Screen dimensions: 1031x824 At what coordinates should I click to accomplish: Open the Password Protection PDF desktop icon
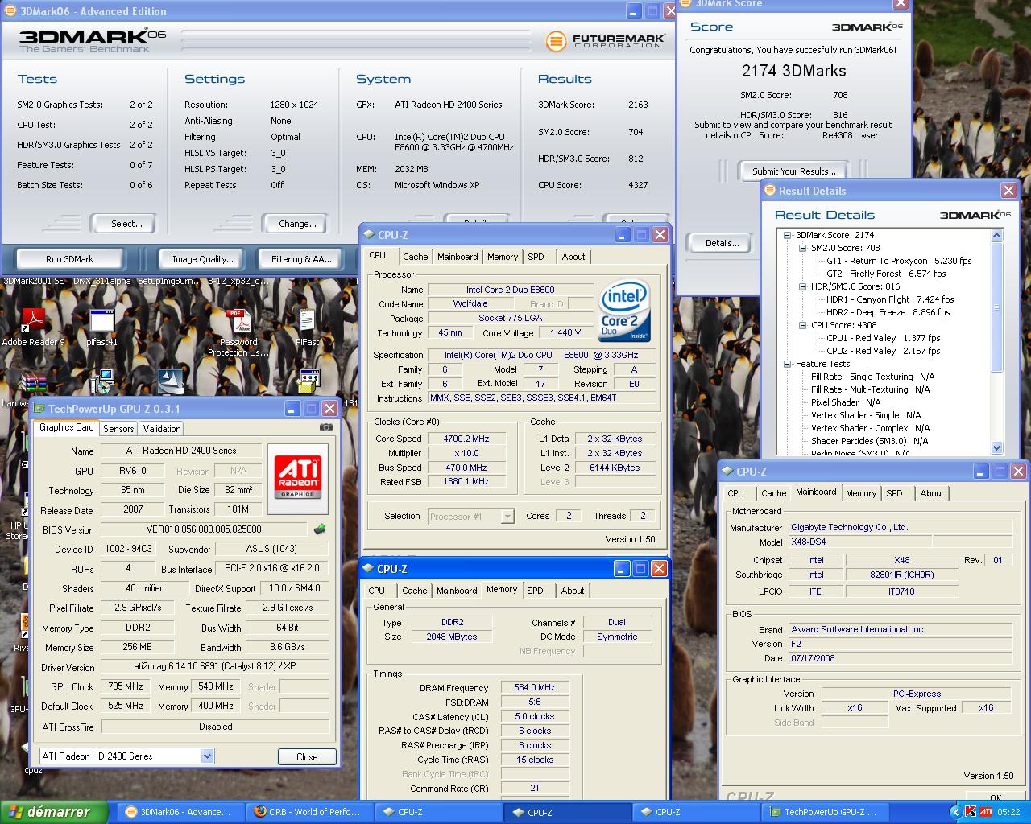click(238, 332)
